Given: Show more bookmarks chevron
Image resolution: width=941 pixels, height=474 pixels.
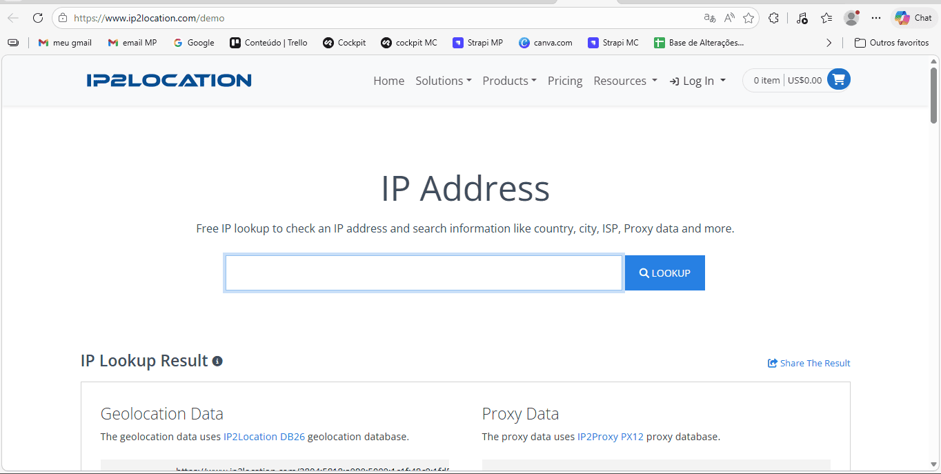Looking at the screenshot, I should tap(829, 43).
